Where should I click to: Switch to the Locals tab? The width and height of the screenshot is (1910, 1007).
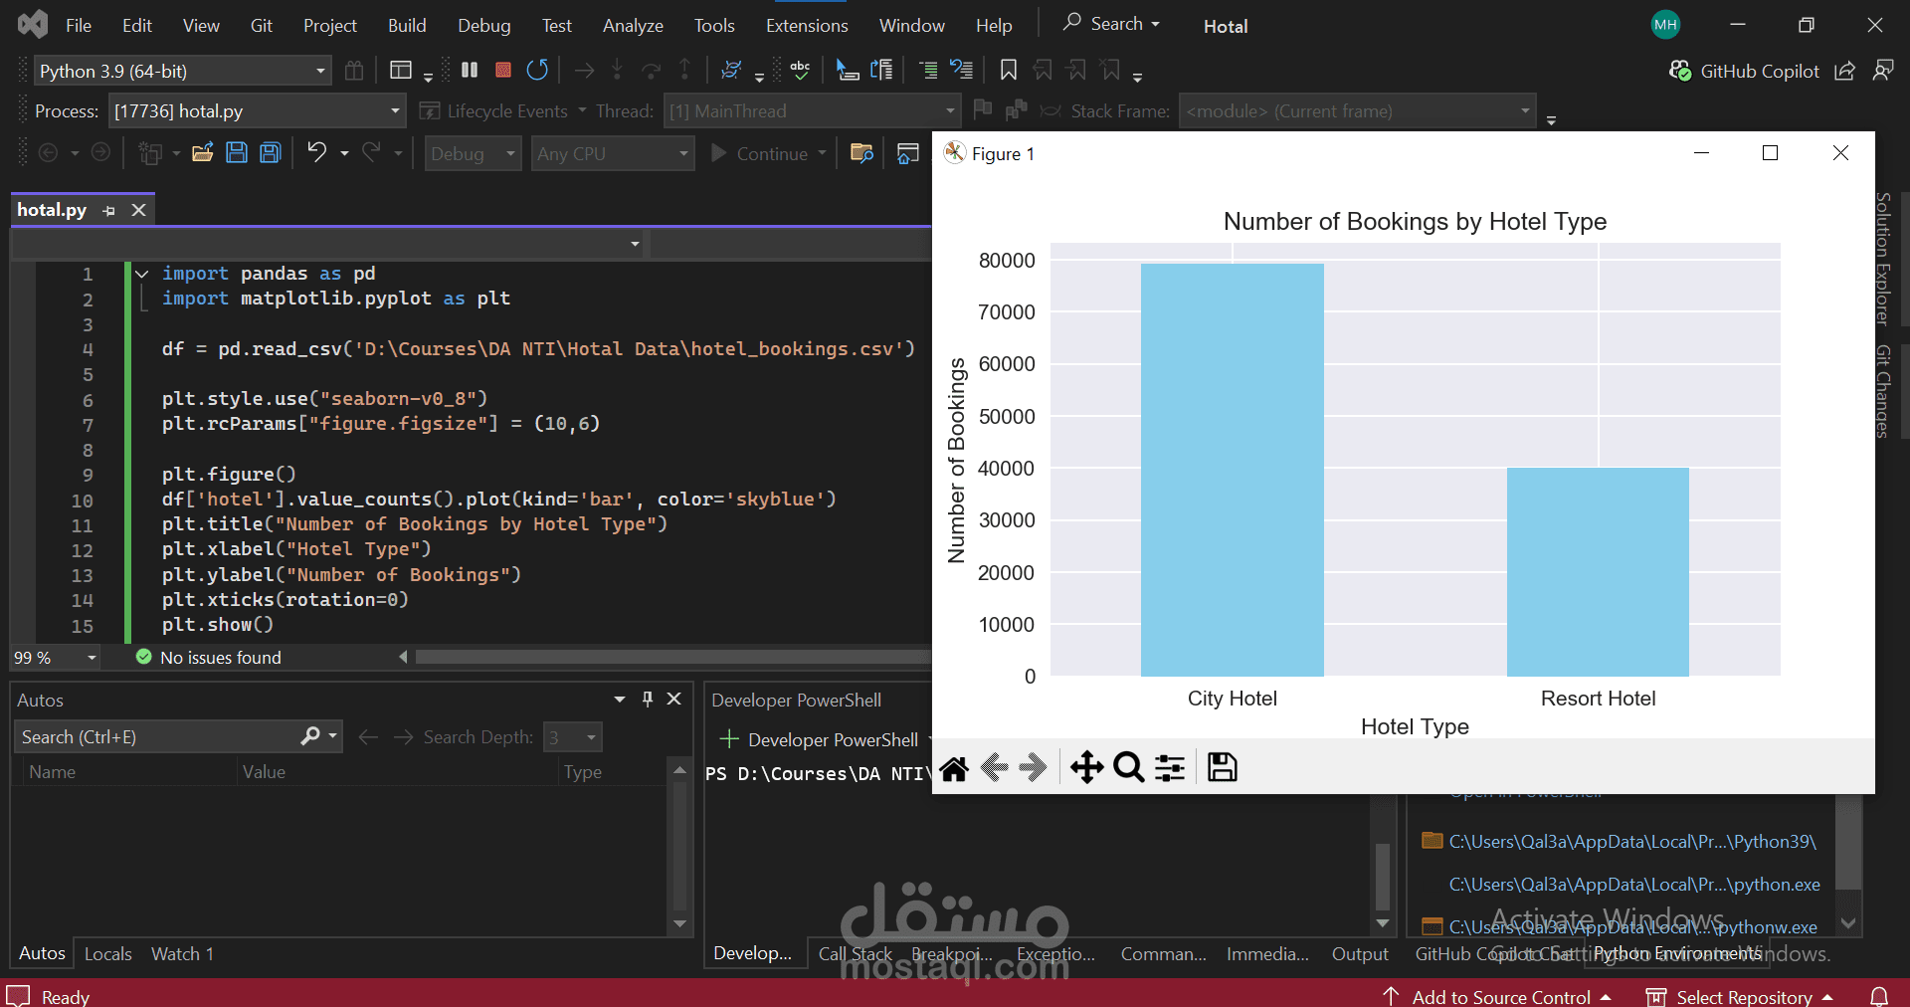pyautogui.click(x=107, y=953)
